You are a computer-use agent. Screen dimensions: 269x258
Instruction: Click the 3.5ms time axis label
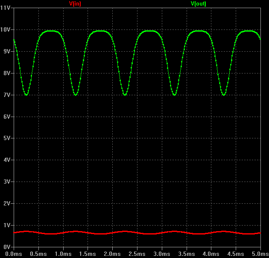tap(187, 254)
